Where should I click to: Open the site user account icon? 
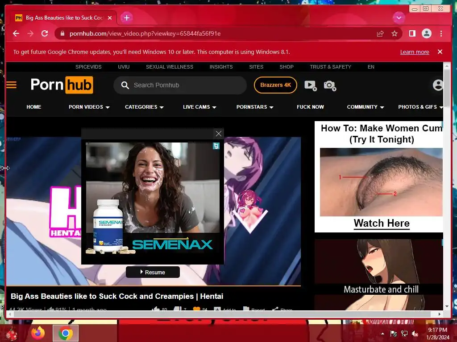pos(438,85)
